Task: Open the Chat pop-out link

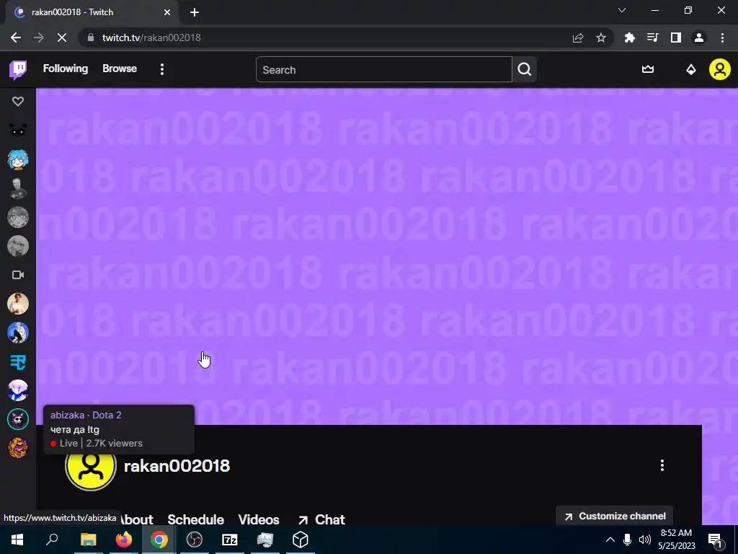Action: click(x=321, y=519)
